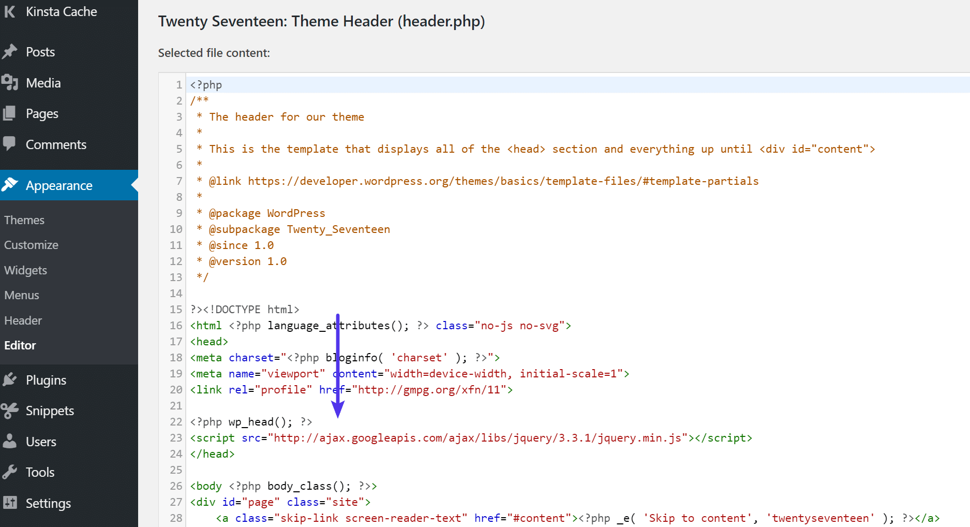Select the Editor submenu entry
Viewport: 970px width, 527px height.
point(20,345)
